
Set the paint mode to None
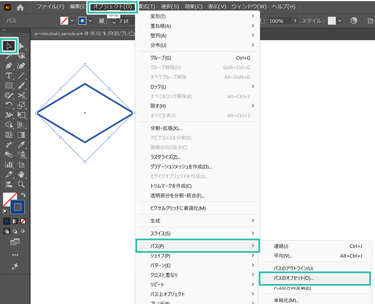pyautogui.click(x=23, y=221)
